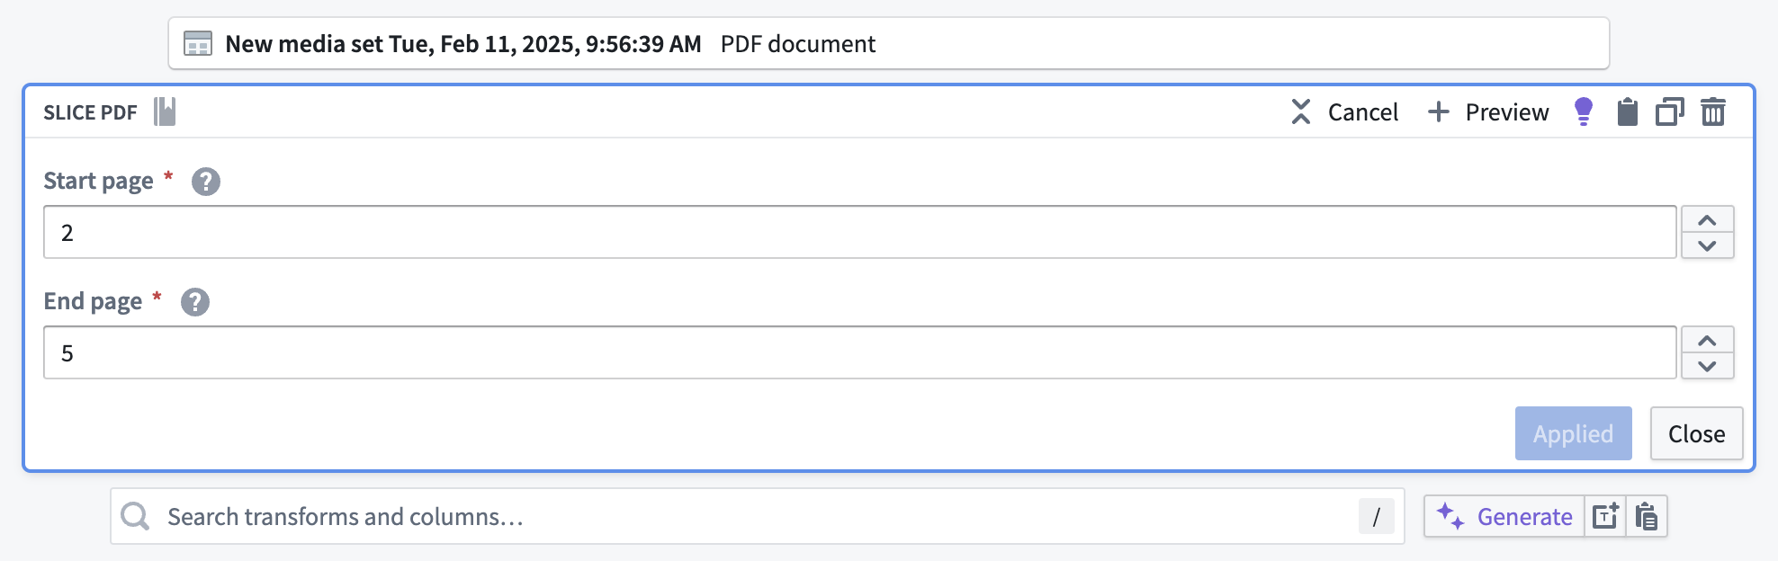Increment the End page value
Viewport: 1778px width, 561px height.
[1707, 341]
